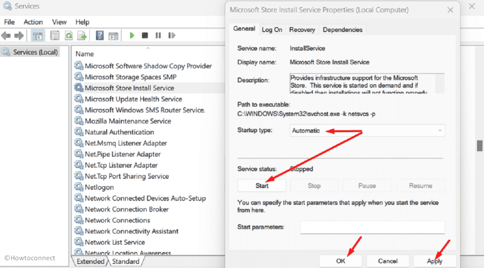Click gear icon beside Network Connections
The image size is (484, 268).
click(79, 220)
